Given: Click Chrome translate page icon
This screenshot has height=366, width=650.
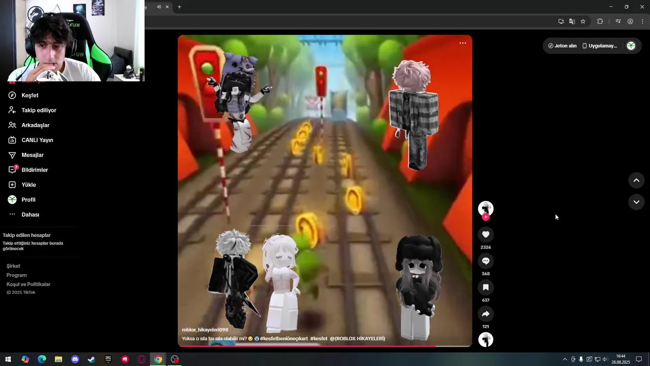Looking at the screenshot, I should pos(572,21).
